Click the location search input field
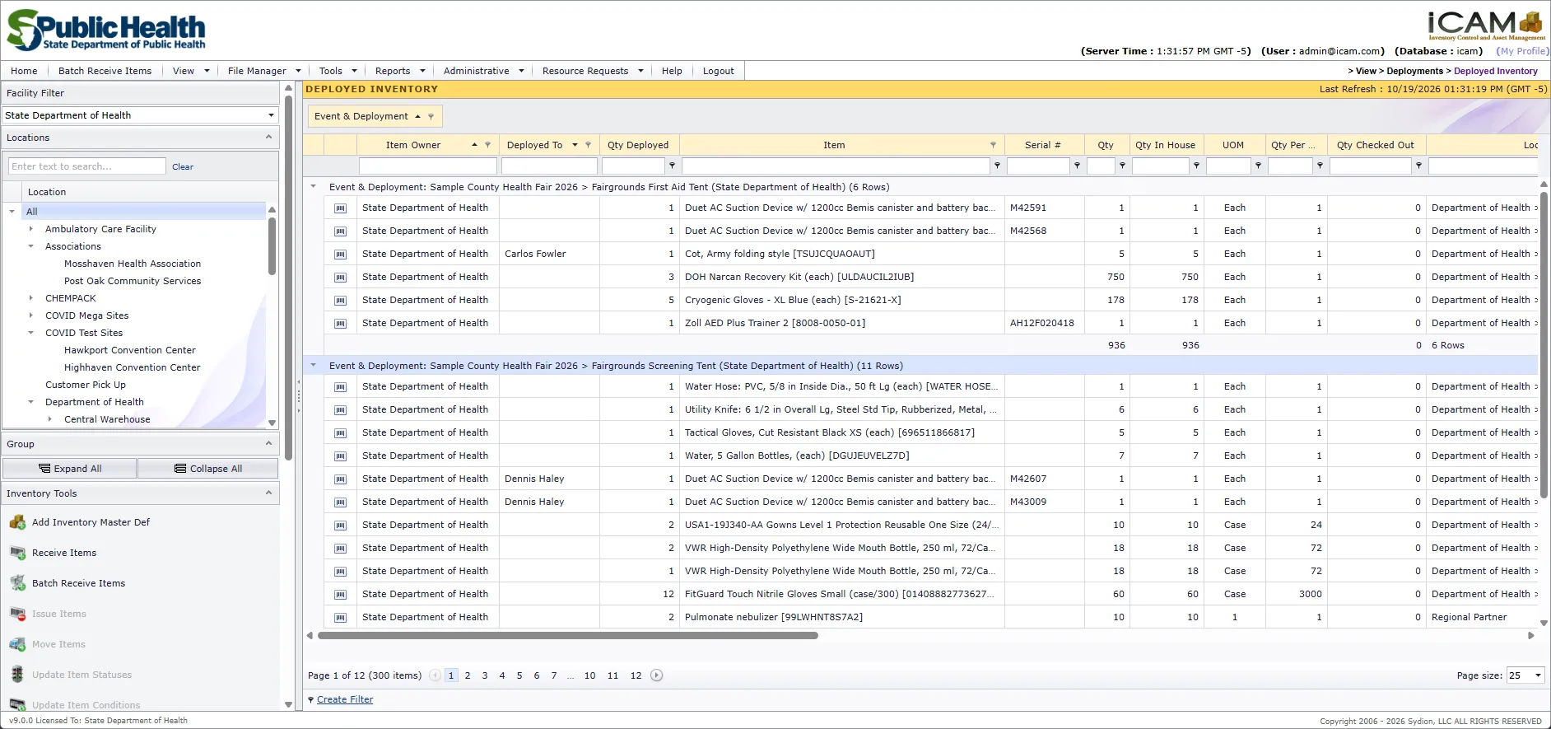Viewport: 1551px width, 729px height. click(x=87, y=166)
